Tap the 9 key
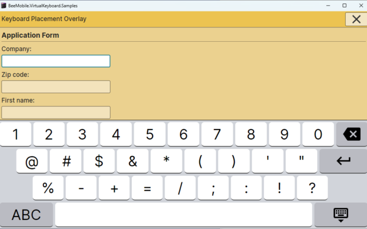Image resolution: width=367 pixels, height=229 pixels. (284, 134)
